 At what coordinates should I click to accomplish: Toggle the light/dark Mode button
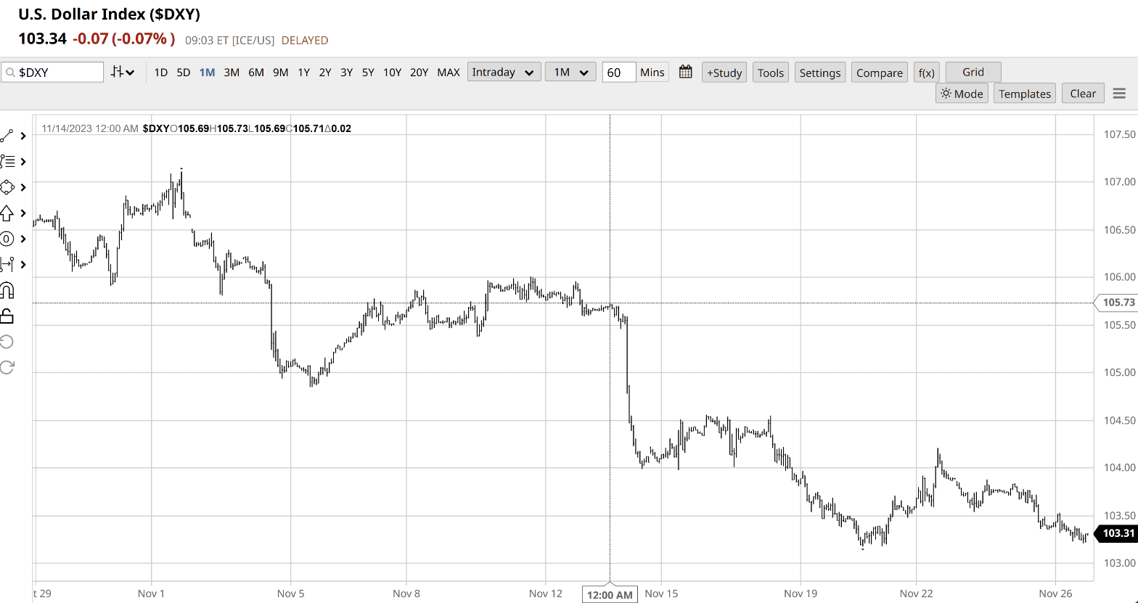pyautogui.click(x=962, y=94)
